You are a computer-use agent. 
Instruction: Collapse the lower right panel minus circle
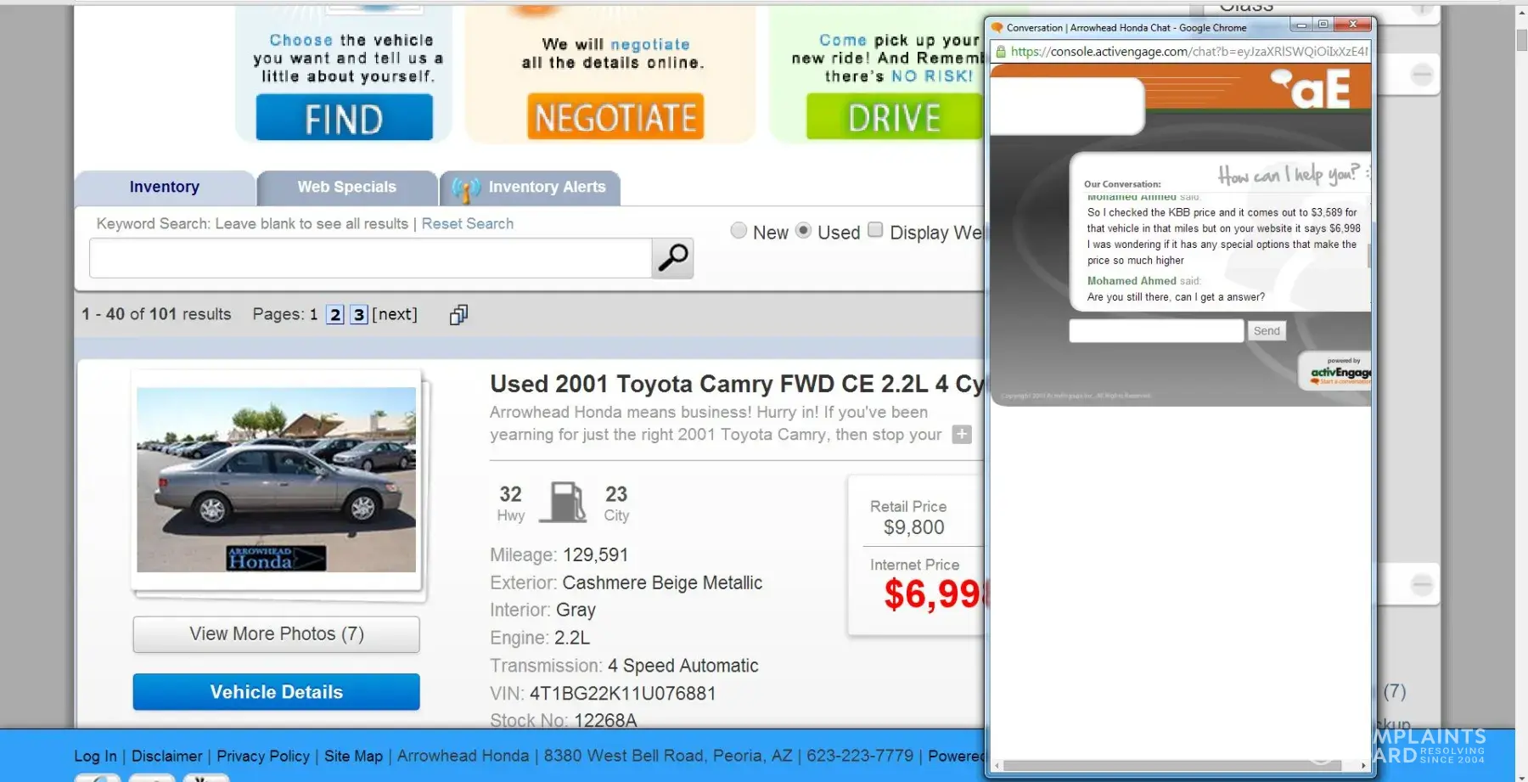pyautogui.click(x=1421, y=585)
